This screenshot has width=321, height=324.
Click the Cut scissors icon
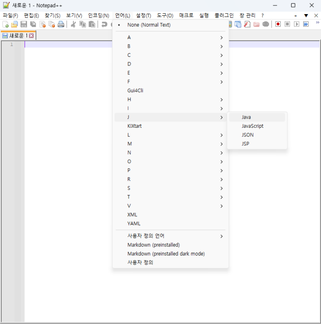(73, 24)
